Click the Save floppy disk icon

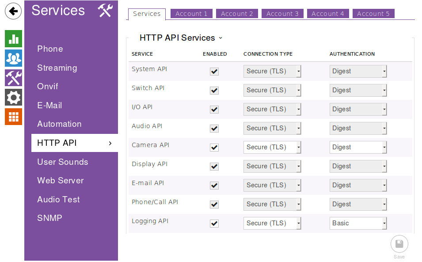pyautogui.click(x=399, y=244)
